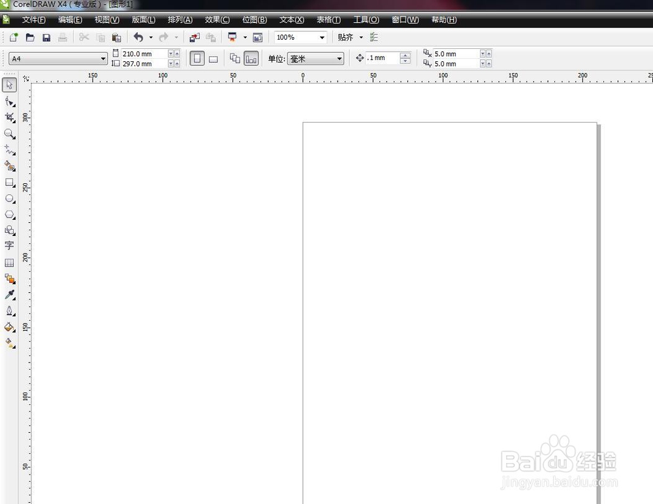The height and width of the screenshot is (504, 653).
Task: Select the Interactive Blend tool
Action: click(x=10, y=278)
